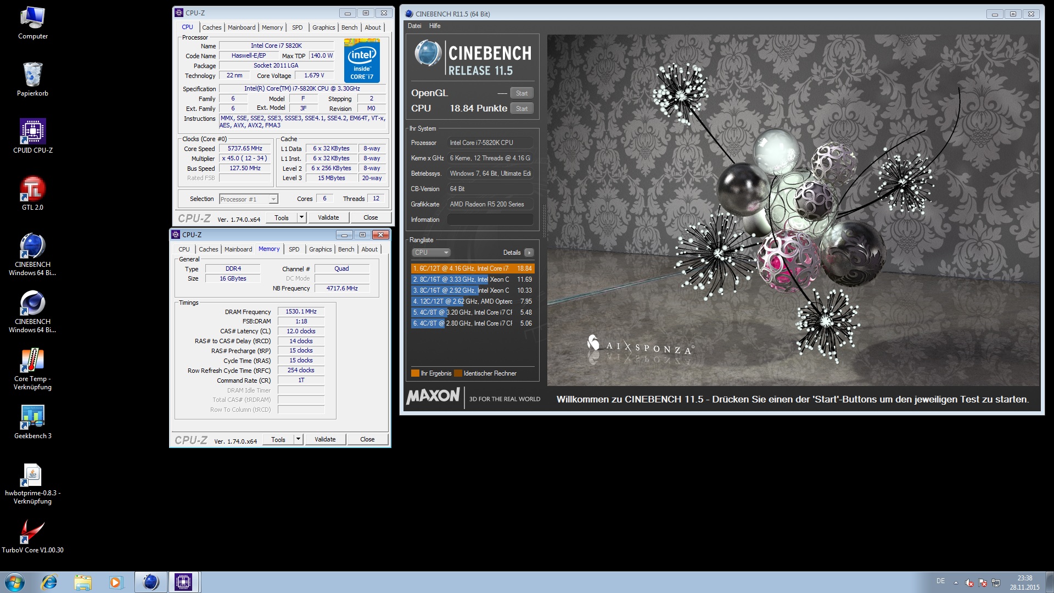Image resolution: width=1054 pixels, height=593 pixels.
Task: Launch Geekbench 3 desktop icon
Action: tap(32, 422)
